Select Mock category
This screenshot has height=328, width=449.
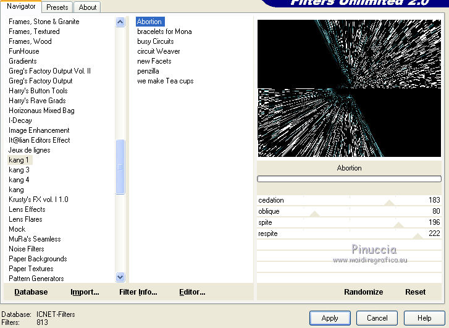(17, 229)
